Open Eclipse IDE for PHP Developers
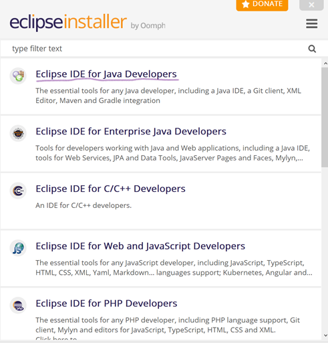 pos(106,304)
